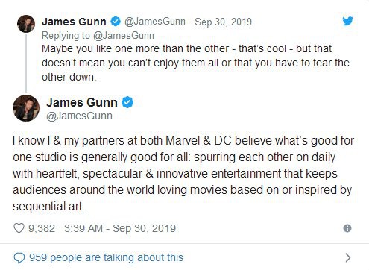
Task: Click the Twitter bird logo
Action: tap(347, 22)
